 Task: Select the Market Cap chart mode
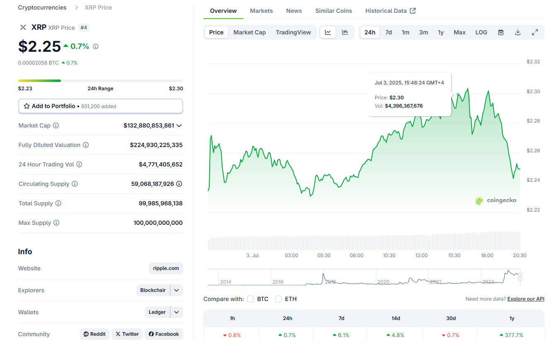tap(249, 32)
